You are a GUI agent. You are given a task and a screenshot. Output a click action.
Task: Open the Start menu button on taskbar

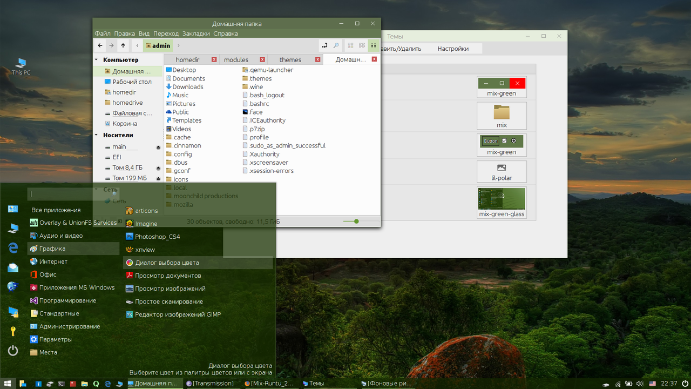click(8, 384)
